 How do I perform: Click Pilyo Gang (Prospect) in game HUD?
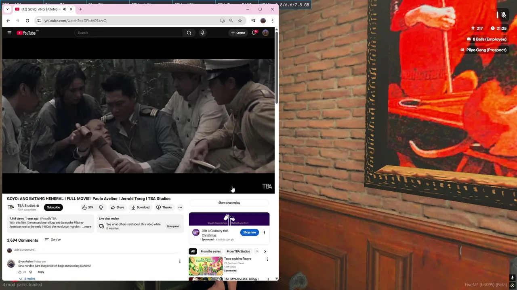coord(483,50)
